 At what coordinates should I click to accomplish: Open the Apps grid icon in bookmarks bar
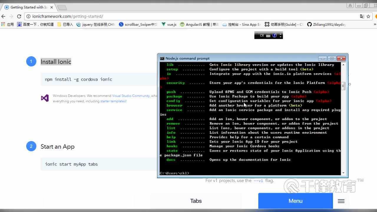pos(4,24)
